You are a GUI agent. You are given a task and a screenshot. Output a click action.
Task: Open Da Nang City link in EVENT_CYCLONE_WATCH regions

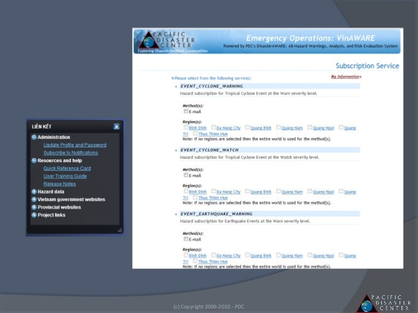point(229,192)
